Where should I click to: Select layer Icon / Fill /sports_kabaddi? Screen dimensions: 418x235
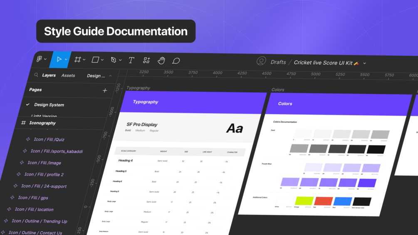click(57, 151)
